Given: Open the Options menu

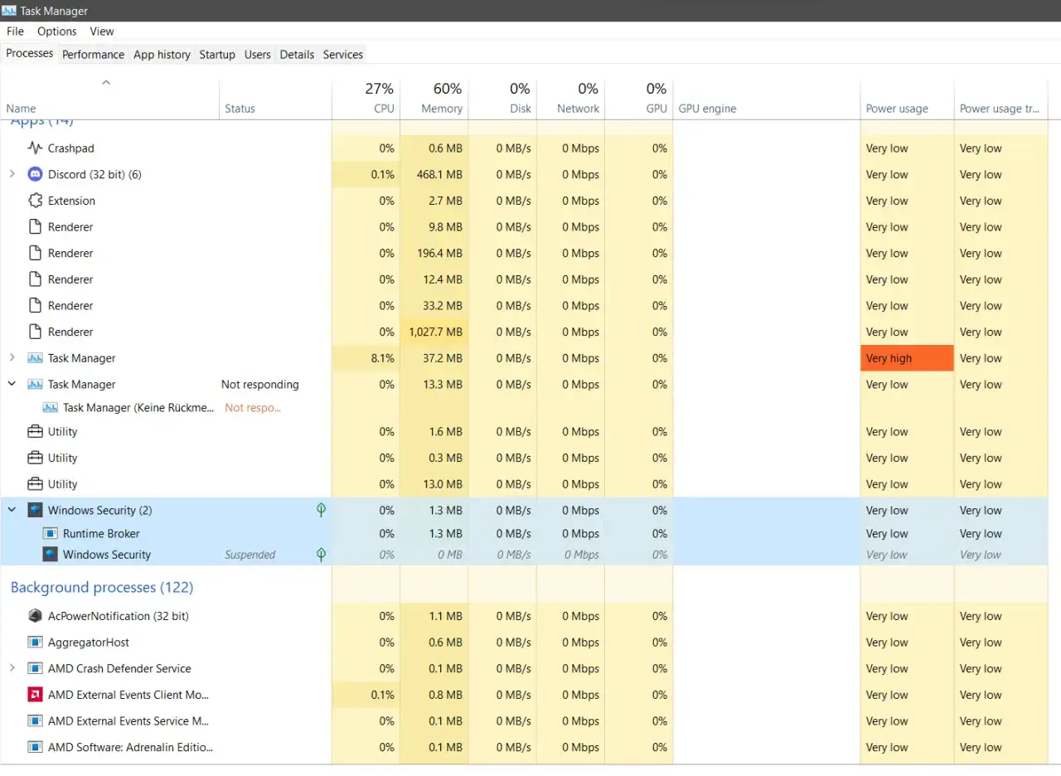Looking at the screenshot, I should pyautogui.click(x=57, y=32).
